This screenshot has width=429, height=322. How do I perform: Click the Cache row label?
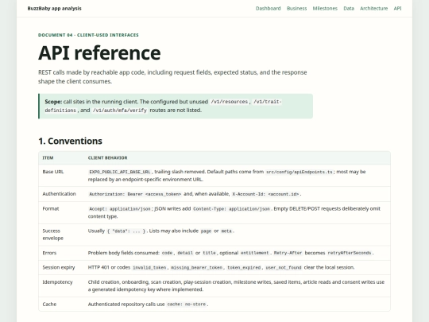[49, 305]
